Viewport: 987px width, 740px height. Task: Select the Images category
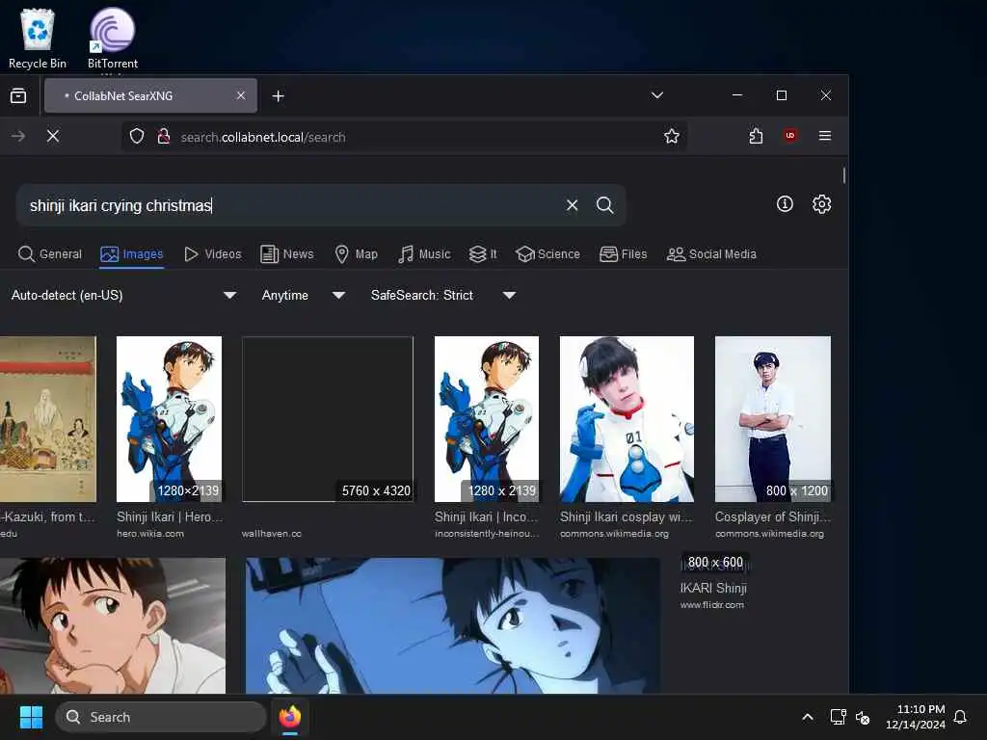click(131, 254)
